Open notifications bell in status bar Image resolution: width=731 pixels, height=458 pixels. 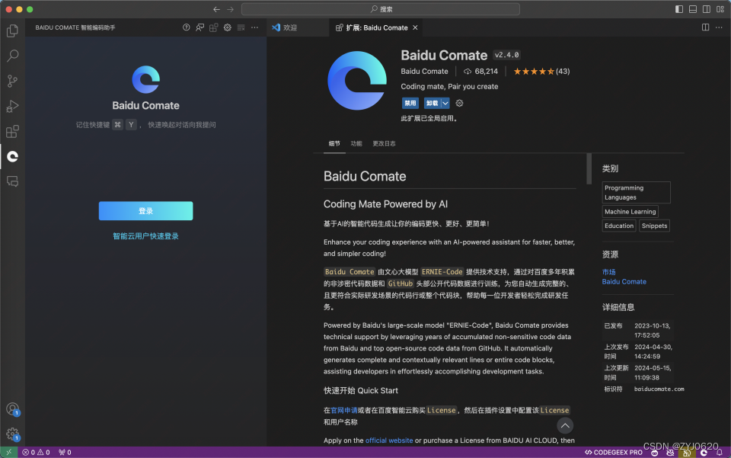pos(720,453)
